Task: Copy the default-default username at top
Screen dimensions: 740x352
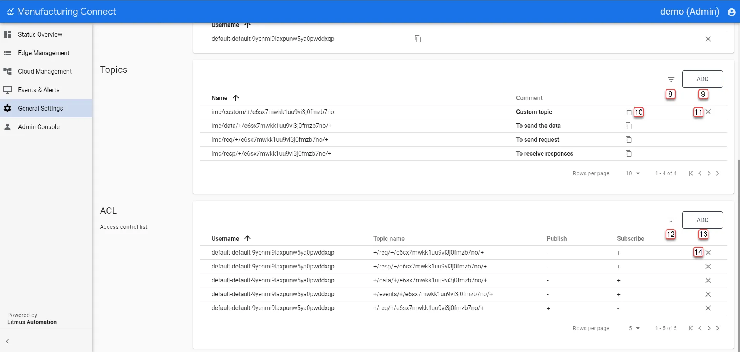Action: pyautogui.click(x=418, y=39)
